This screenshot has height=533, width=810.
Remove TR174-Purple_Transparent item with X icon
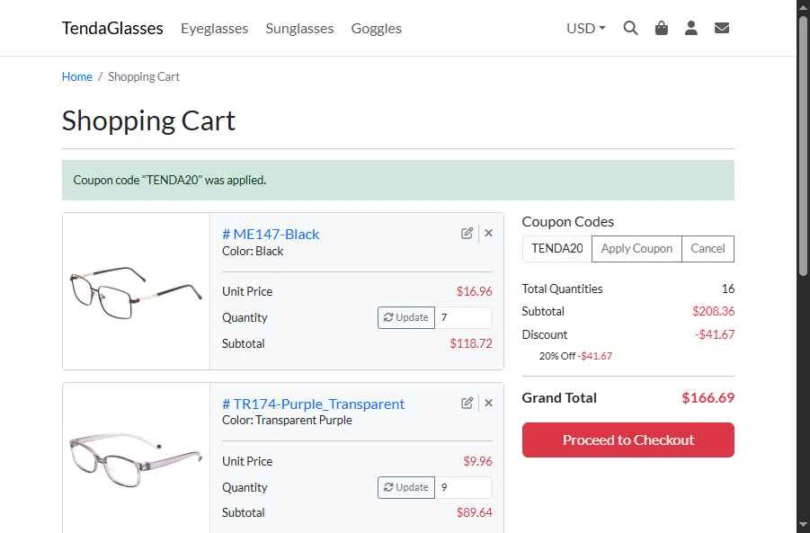489,403
